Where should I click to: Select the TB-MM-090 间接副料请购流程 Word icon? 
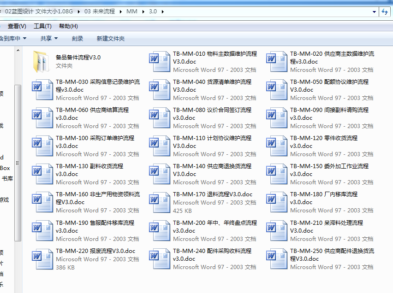click(277, 117)
